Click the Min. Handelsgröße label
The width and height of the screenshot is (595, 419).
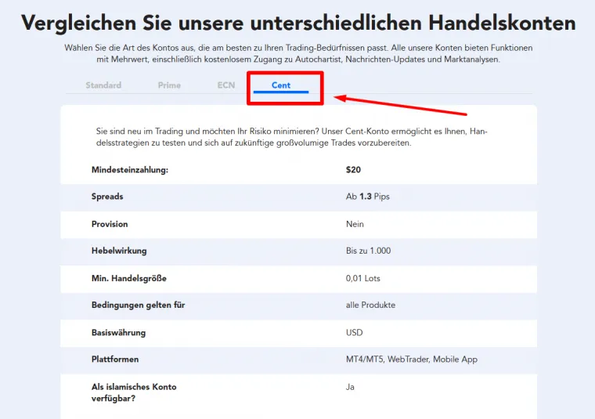point(129,278)
